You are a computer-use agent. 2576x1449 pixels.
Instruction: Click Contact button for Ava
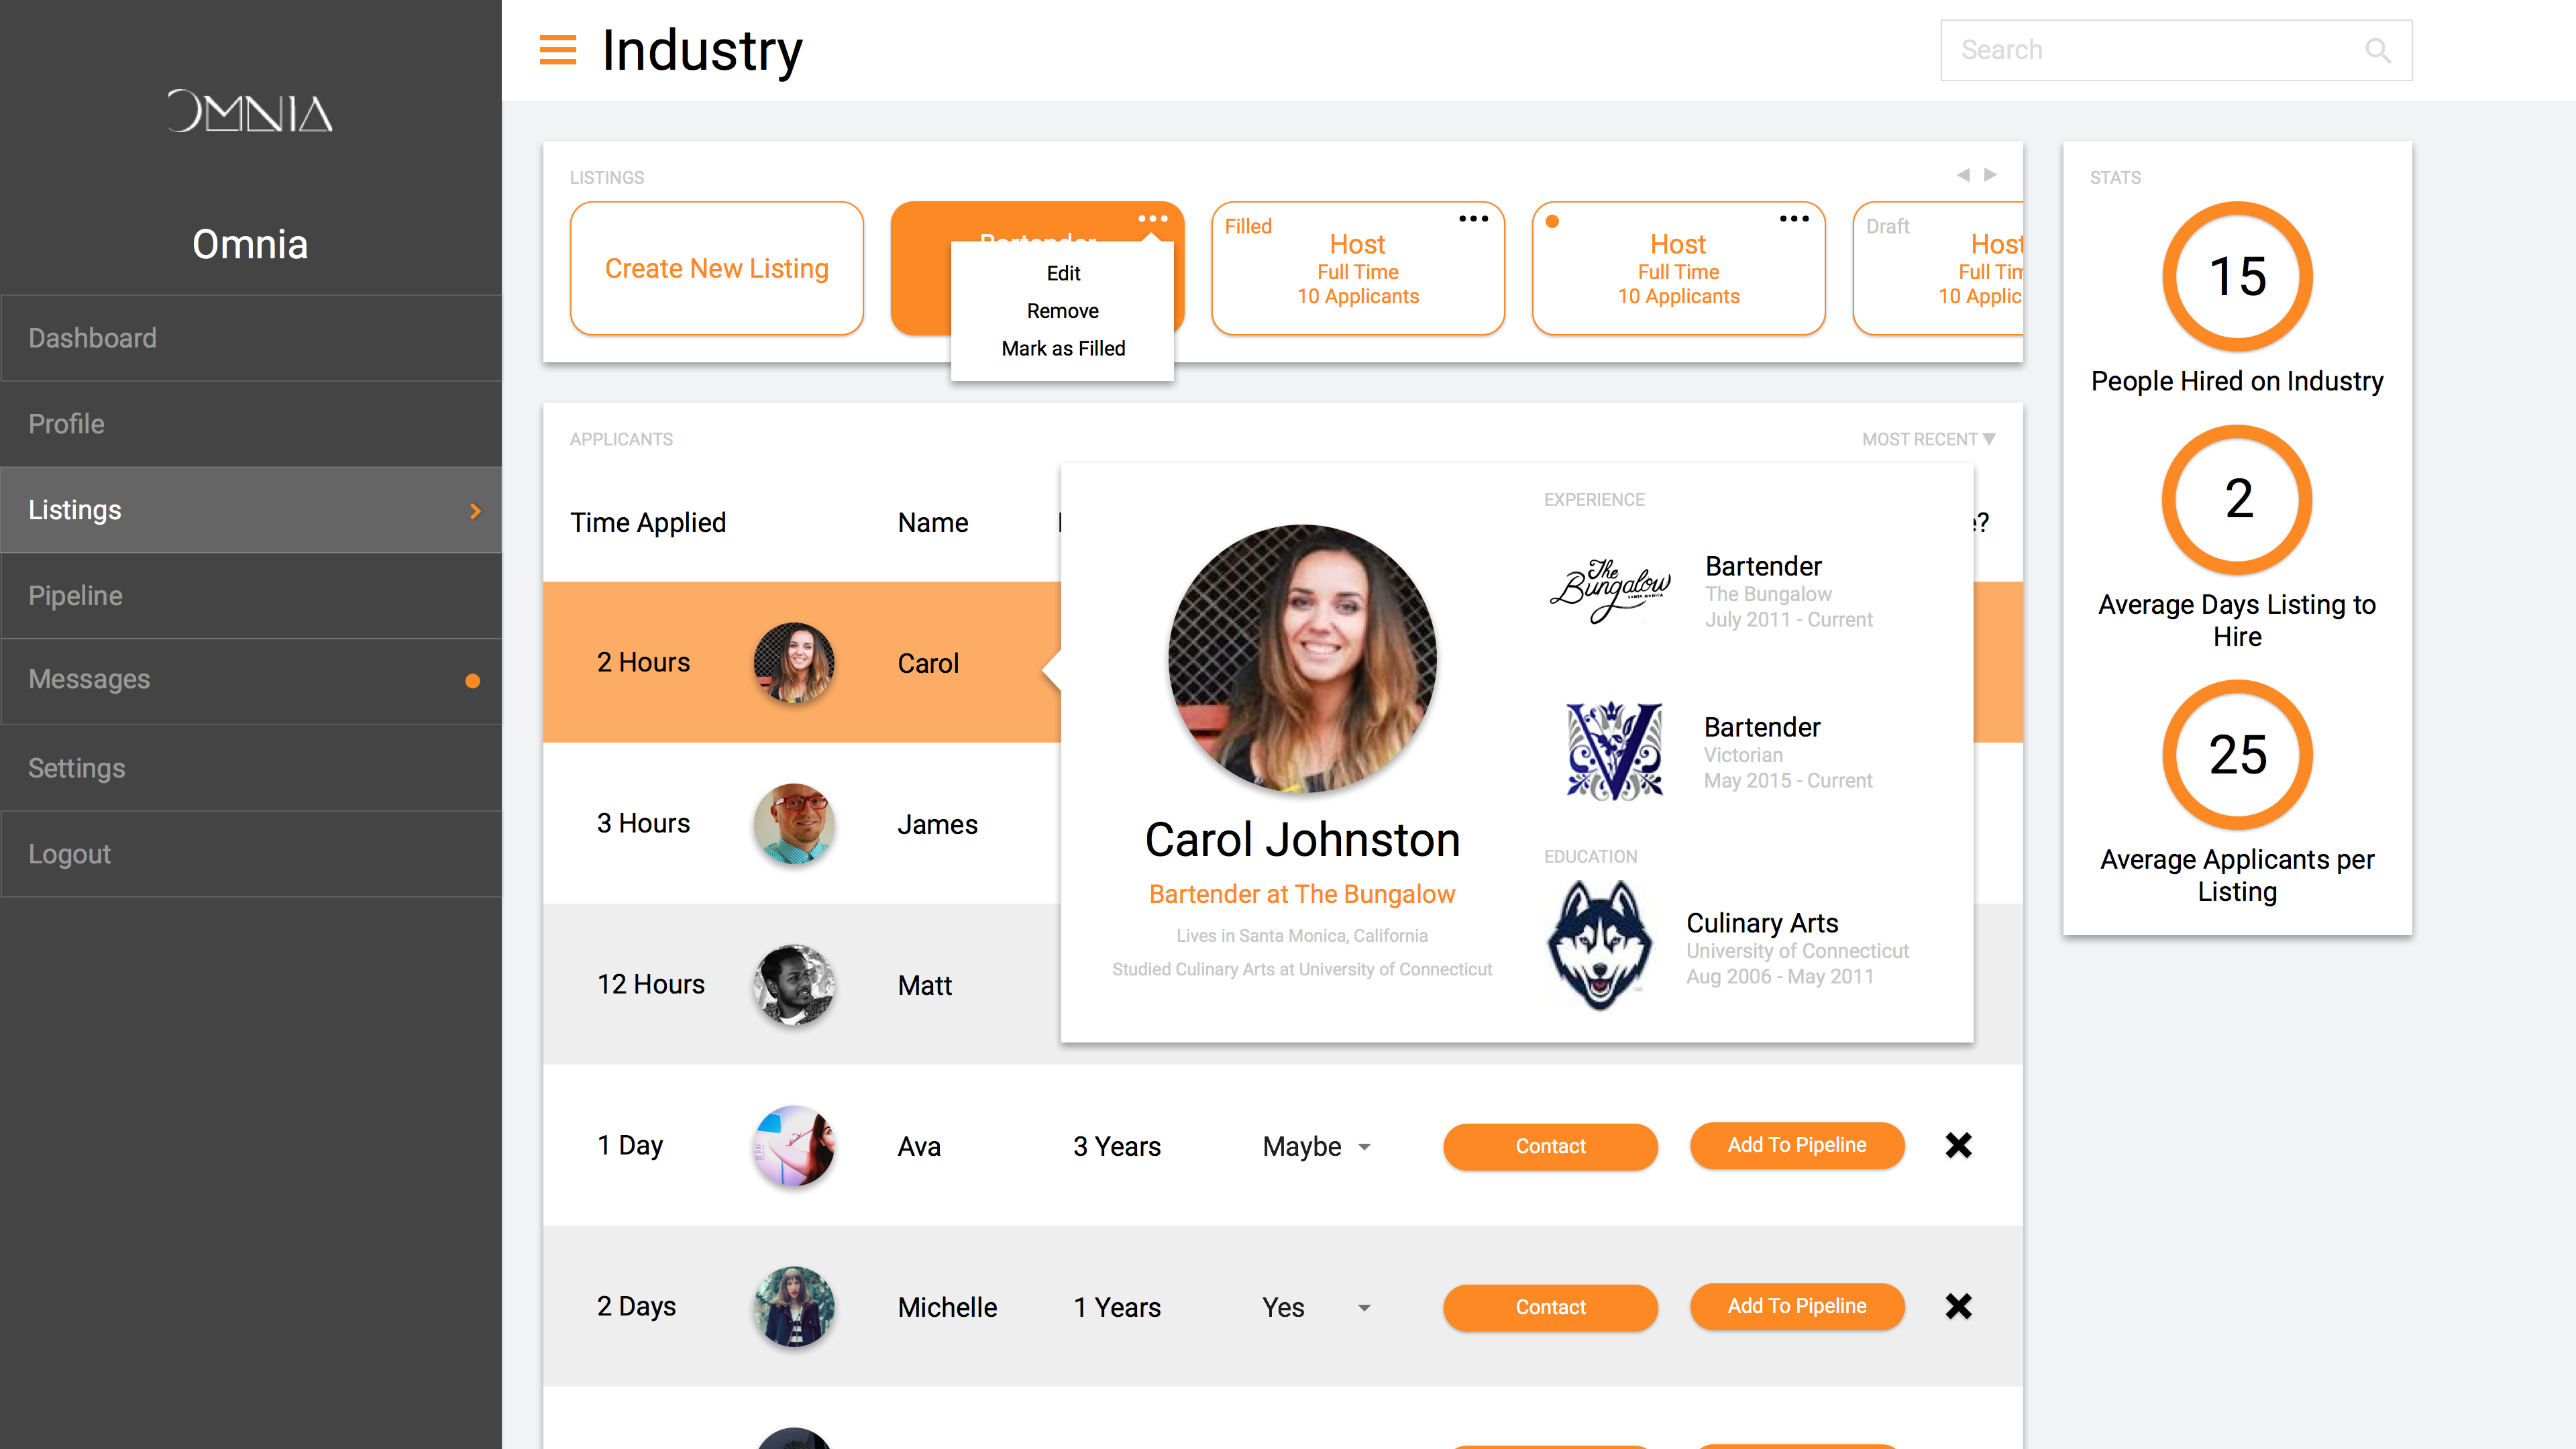(x=1549, y=1146)
